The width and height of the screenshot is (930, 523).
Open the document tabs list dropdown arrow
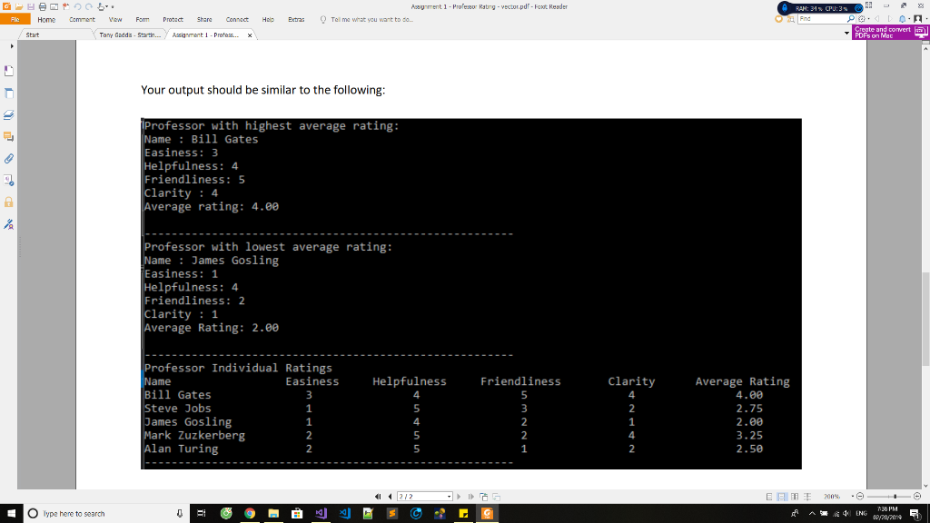click(x=846, y=34)
